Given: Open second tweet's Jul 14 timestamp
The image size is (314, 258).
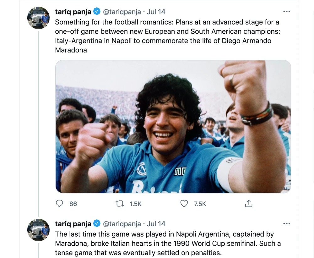Looking at the screenshot, I should (156, 224).
